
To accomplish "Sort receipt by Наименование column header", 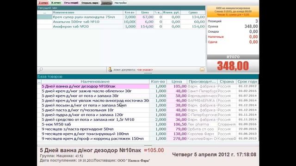I will 87,12.
